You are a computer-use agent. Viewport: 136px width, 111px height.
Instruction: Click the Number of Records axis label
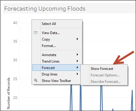[9, 93]
